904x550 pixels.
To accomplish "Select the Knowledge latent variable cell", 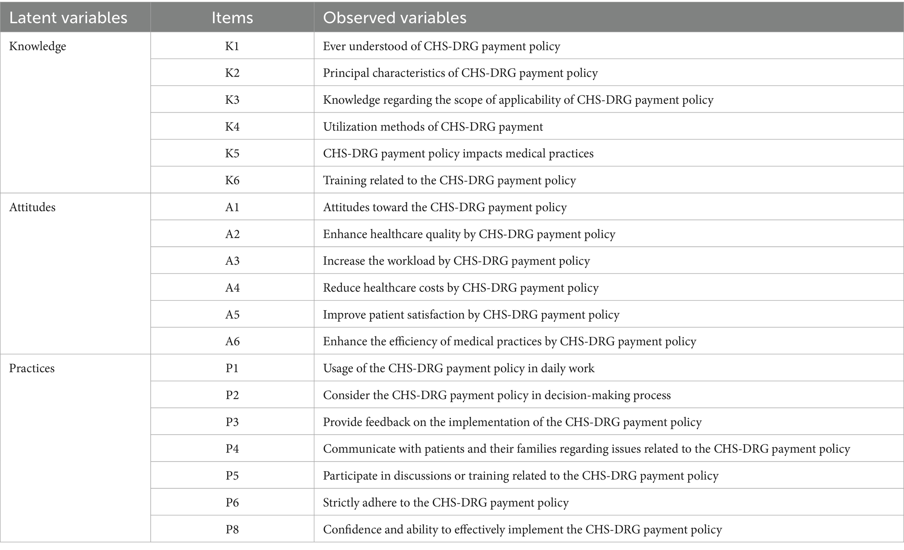I will pyautogui.click(x=38, y=46).
